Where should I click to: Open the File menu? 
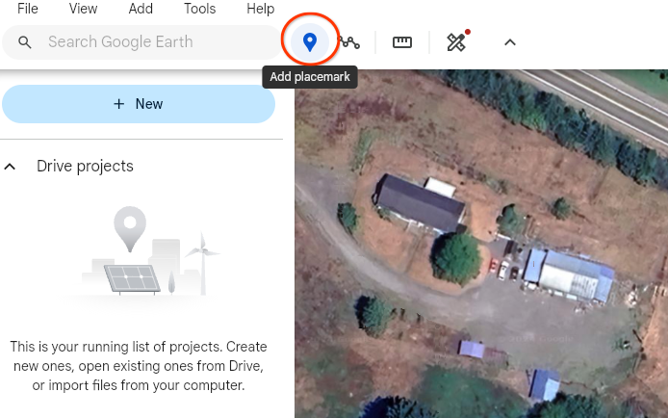[28, 8]
